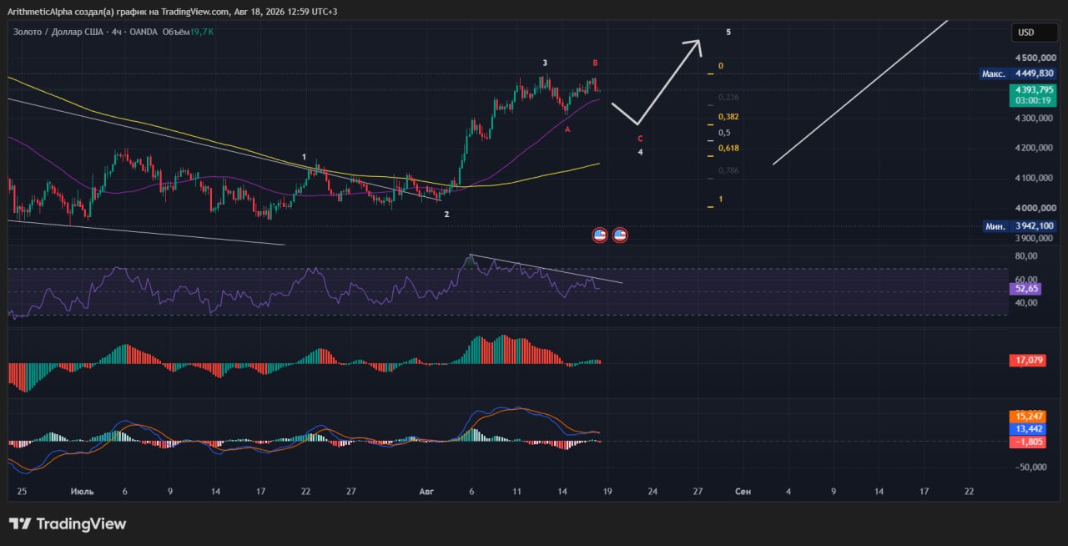This screenshot has height=546, width=1068.
Task: Click the 4 000,000 price axis level
Action: coord(1036,208)
